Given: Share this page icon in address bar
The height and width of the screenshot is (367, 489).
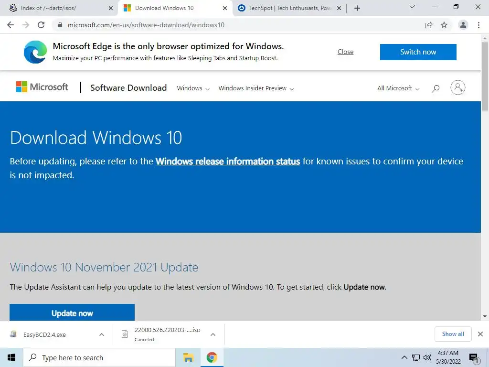Looking at the screenshot, I should [x=429, y=25].
